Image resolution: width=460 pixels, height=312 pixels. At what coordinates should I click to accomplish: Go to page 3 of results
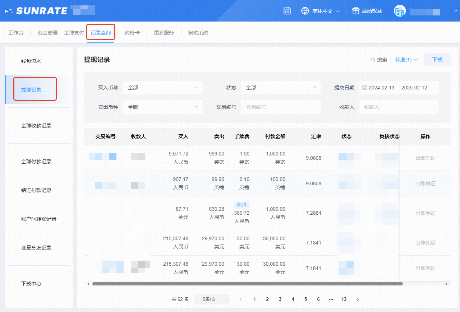coord(280,299)
